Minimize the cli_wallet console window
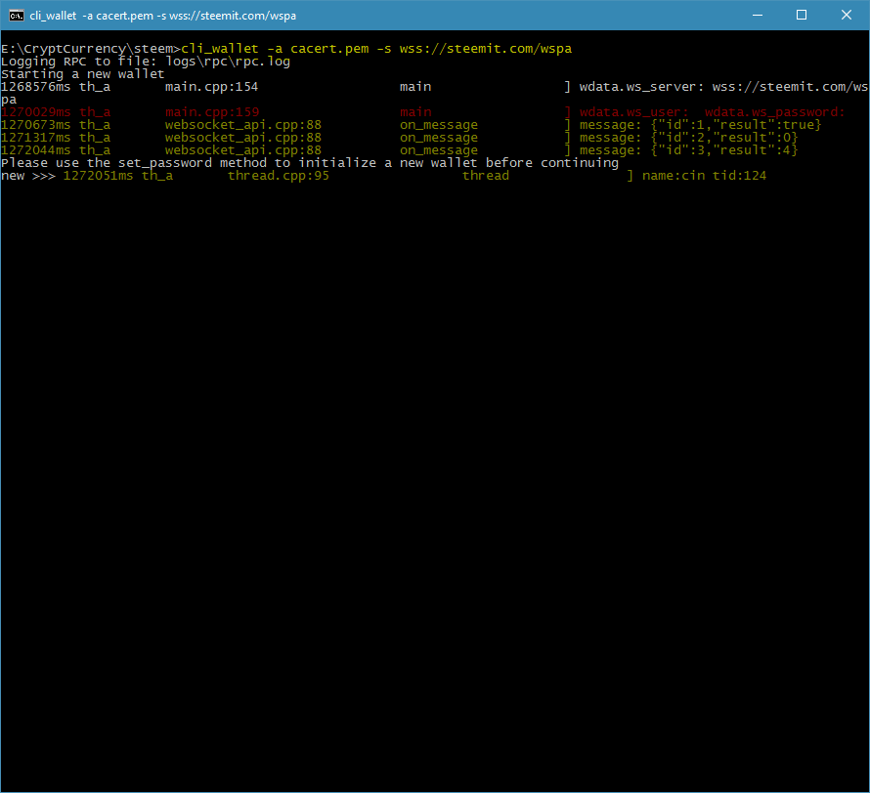This screenshot has width=870, height=793. 758,15
